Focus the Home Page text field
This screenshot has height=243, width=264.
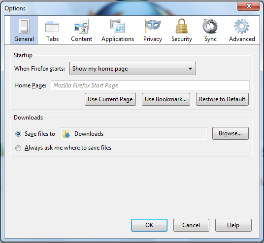pos(150,85)
